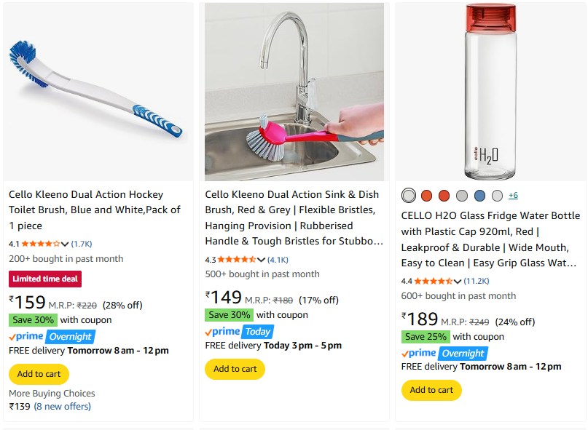Screen dimensions: 588x430
Task: Expand rating dropdown for the dish brush
Action: point(261,259)
